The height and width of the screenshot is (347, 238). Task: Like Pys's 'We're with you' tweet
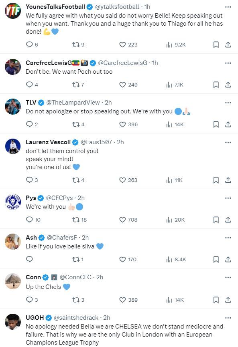[122, 218]
